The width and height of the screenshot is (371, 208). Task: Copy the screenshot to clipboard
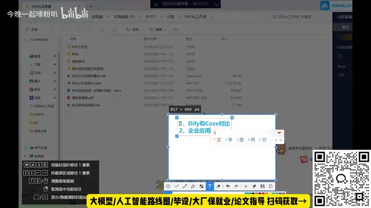271,186
